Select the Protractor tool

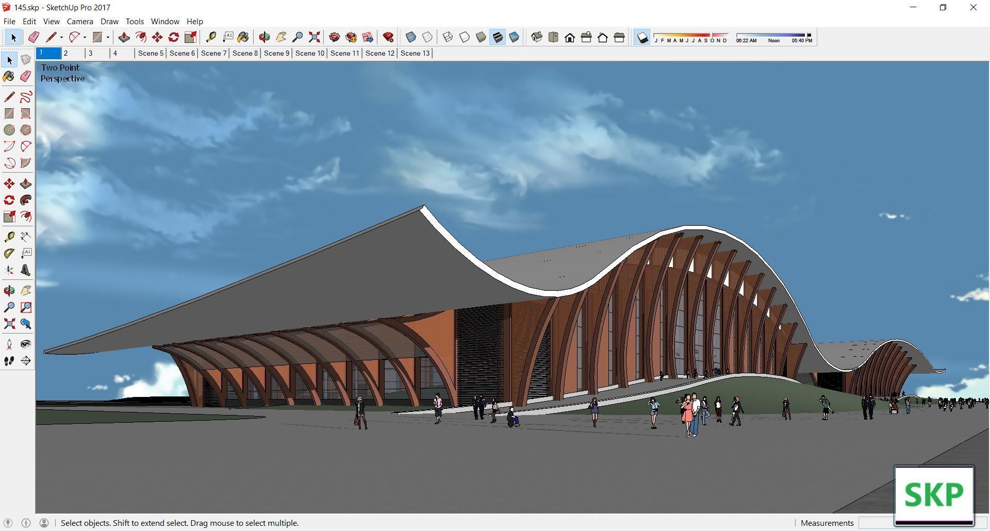click(9, 253)
